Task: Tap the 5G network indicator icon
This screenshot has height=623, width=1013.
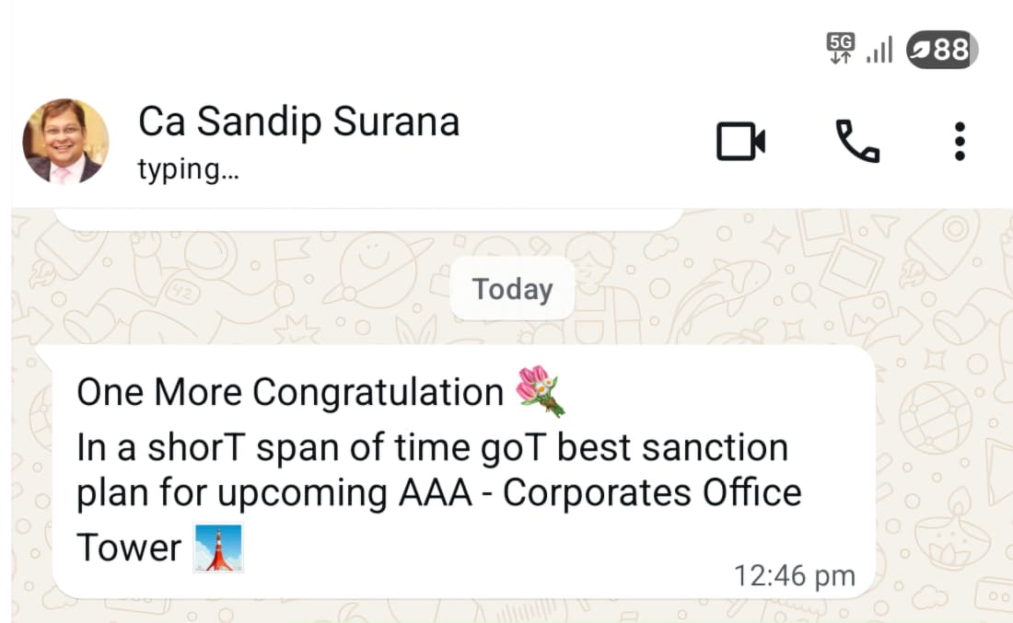Action: 840,48
